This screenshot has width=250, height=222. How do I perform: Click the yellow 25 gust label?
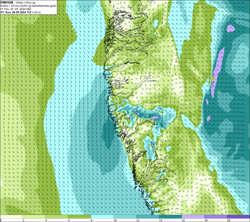pyautogui.click(x=213, y=79)
